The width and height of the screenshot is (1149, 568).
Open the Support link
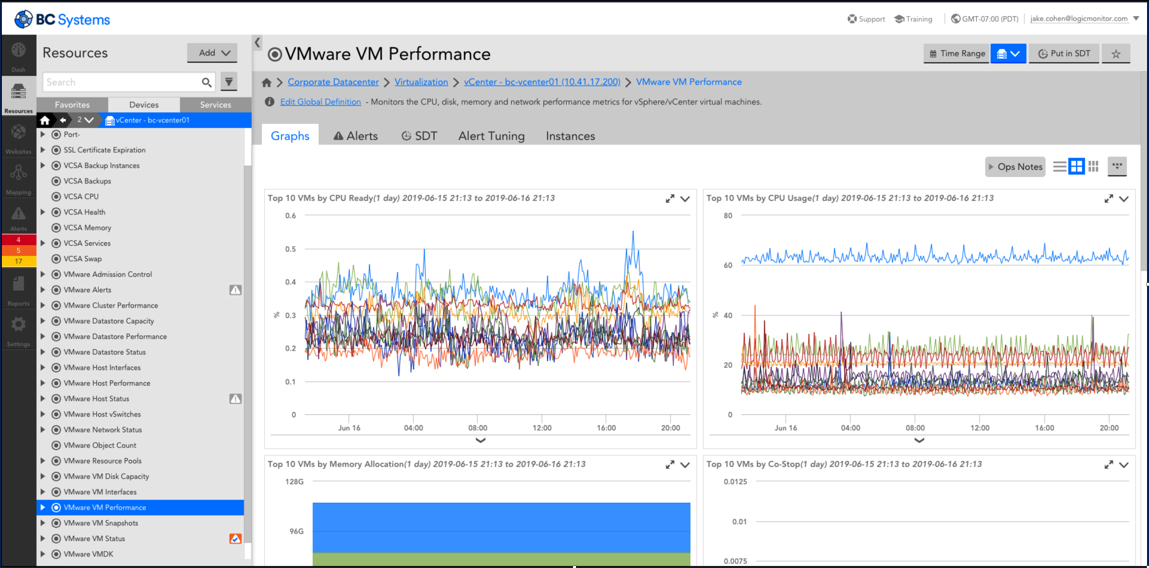866,19
